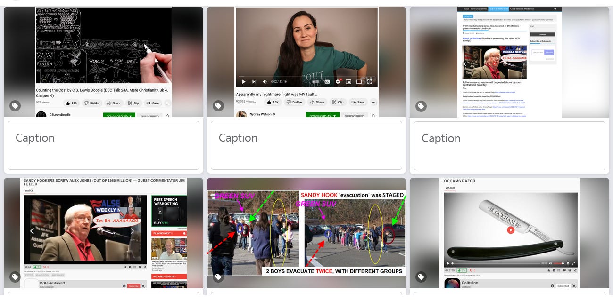Screen dimensions: 613x300
Task: Click the Watch on Bitchute link in the article image
Action: (472, 39)
